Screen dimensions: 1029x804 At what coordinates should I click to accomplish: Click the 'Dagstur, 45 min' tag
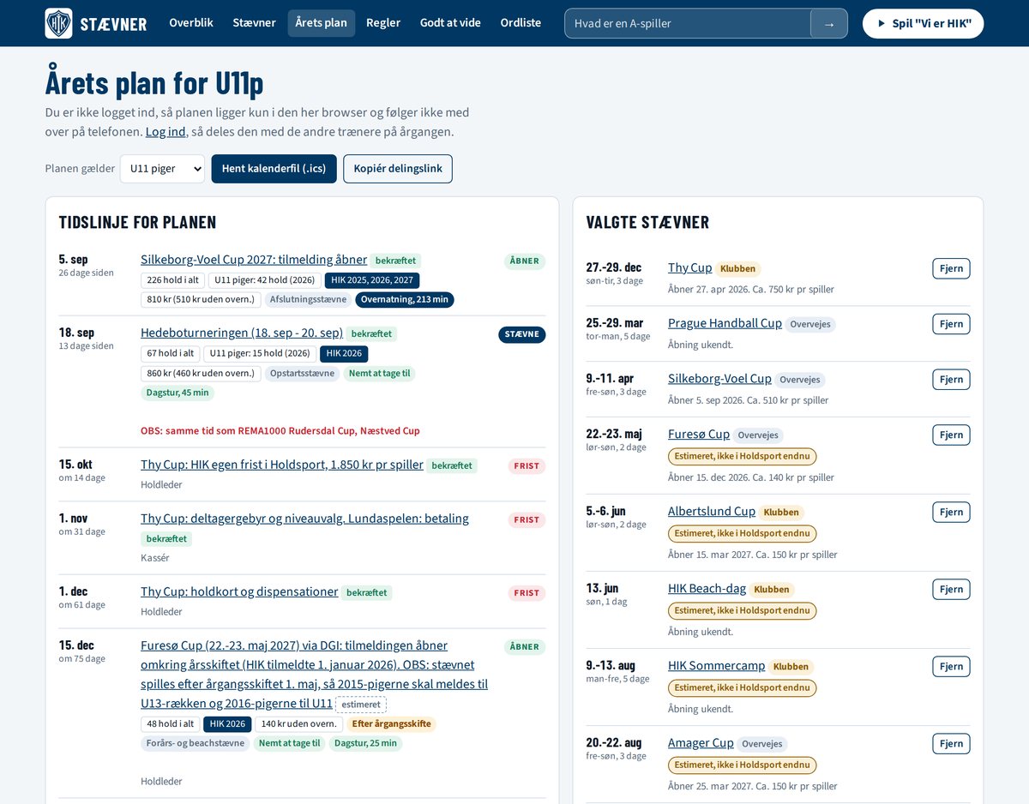tap(178, 393)
